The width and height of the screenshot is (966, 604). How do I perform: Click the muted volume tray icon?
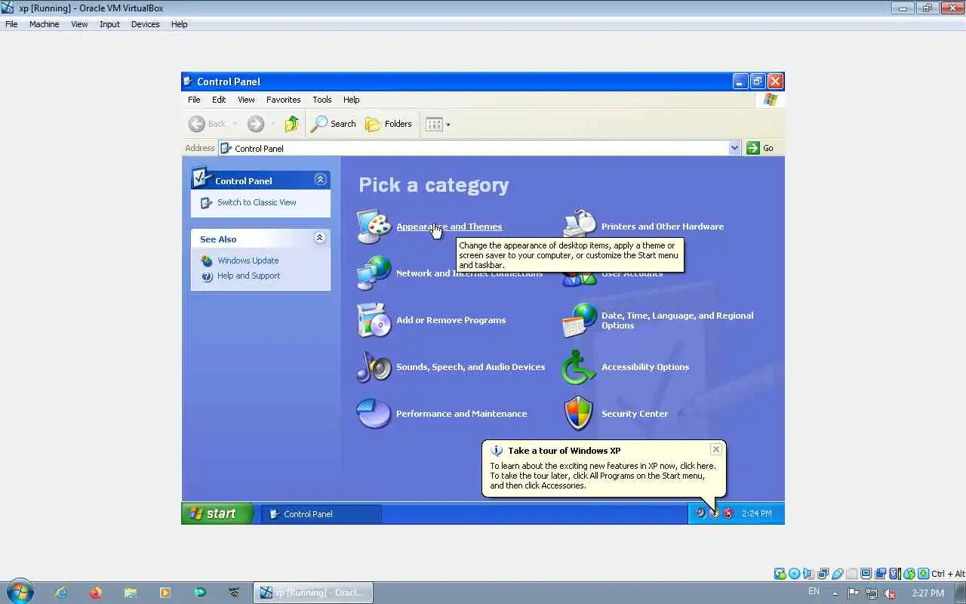890,593
